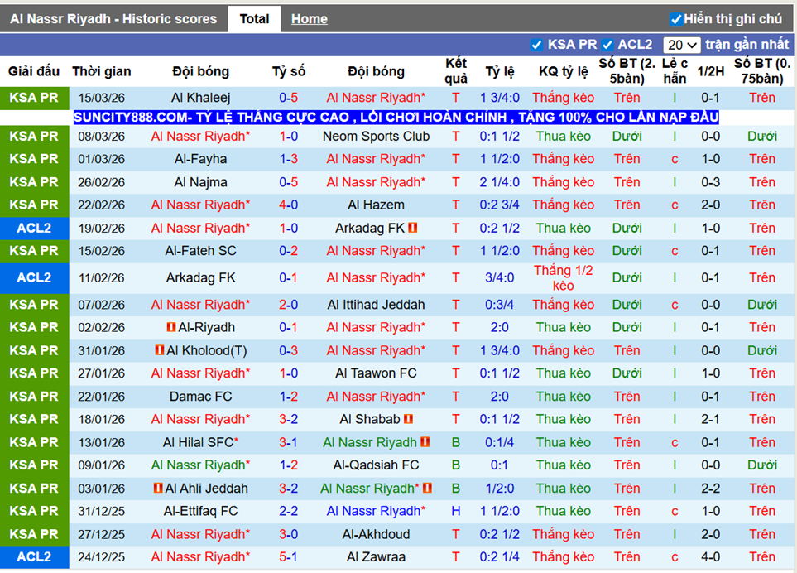
Task: Click the ACL2 league label in the 19/02/26 row
Action: pyautogui.click(x=35, y=228)
